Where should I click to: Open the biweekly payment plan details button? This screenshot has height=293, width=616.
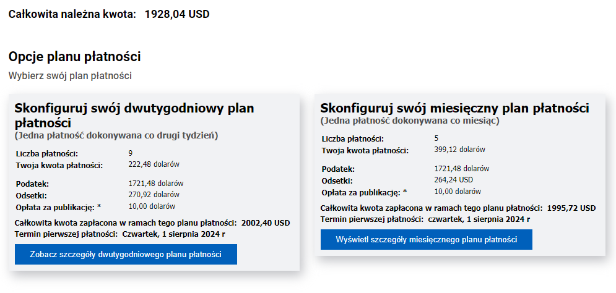126,254
